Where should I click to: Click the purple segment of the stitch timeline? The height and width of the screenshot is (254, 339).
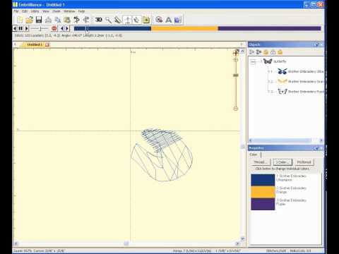pos(269,28)
